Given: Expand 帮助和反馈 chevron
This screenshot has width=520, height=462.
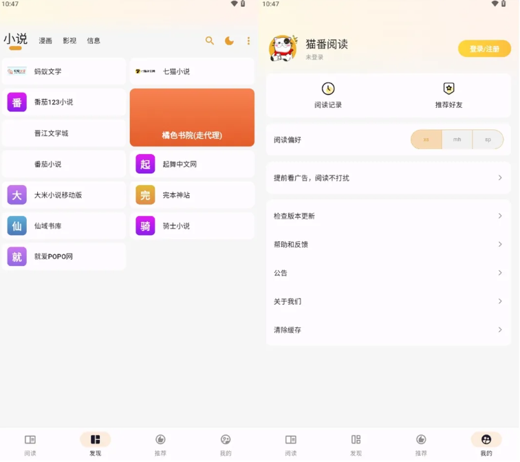Looking at the screenshot, I should pos(500,244).
